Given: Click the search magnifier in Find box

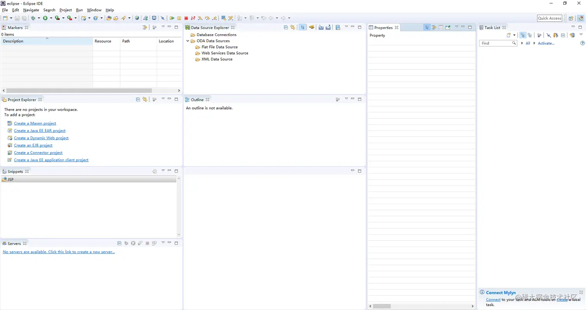Looking at the screenshot, I should pos(514,43).
